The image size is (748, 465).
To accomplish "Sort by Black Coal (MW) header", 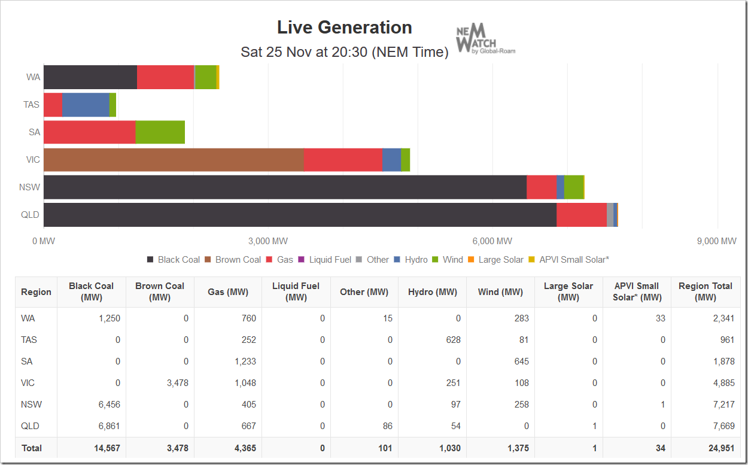I will coord(92,292).
